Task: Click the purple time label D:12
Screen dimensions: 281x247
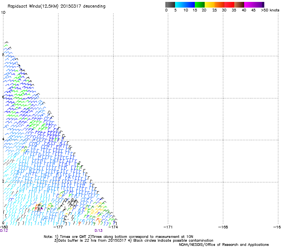Action: click(4, 231)
